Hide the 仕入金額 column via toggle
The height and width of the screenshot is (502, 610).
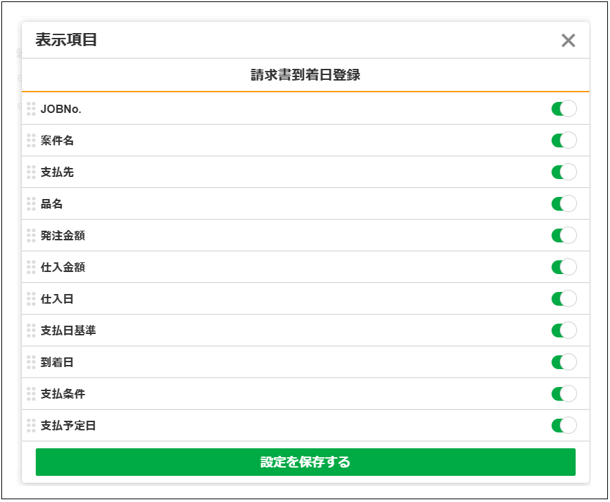(x=563, y=267)
